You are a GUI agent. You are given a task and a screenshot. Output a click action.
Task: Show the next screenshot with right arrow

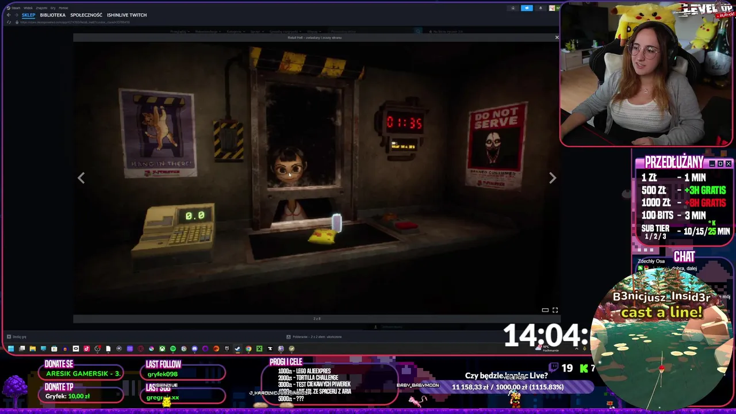point(553,178)
